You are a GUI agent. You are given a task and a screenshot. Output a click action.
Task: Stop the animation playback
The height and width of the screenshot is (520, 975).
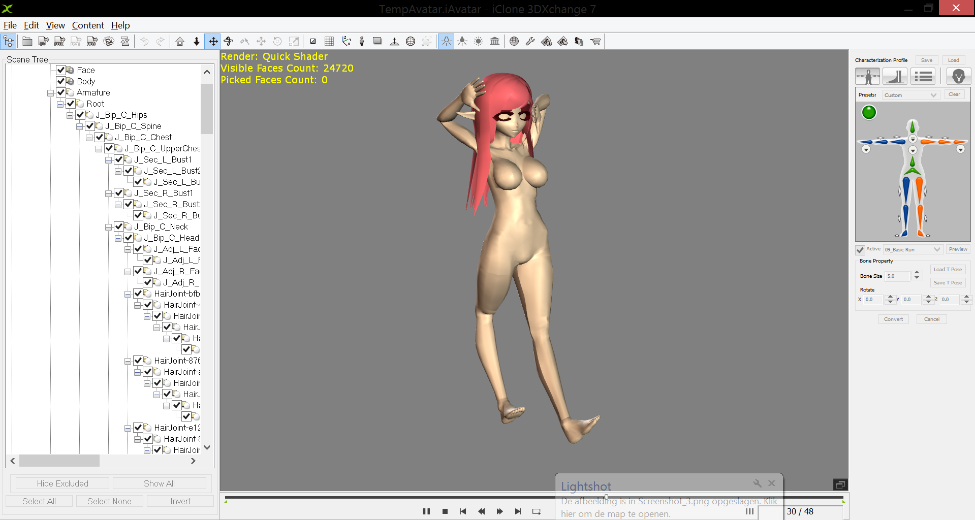445,511
